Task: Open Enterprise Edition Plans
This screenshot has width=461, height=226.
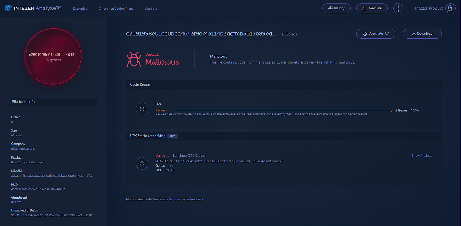Action: 116,9
